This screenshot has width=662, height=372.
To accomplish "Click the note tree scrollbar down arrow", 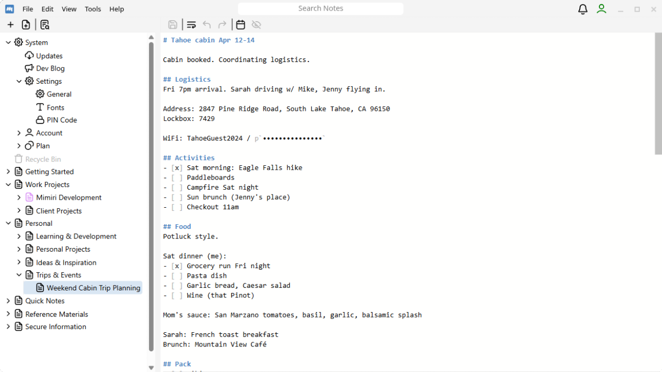I will (x=151, y=367).
